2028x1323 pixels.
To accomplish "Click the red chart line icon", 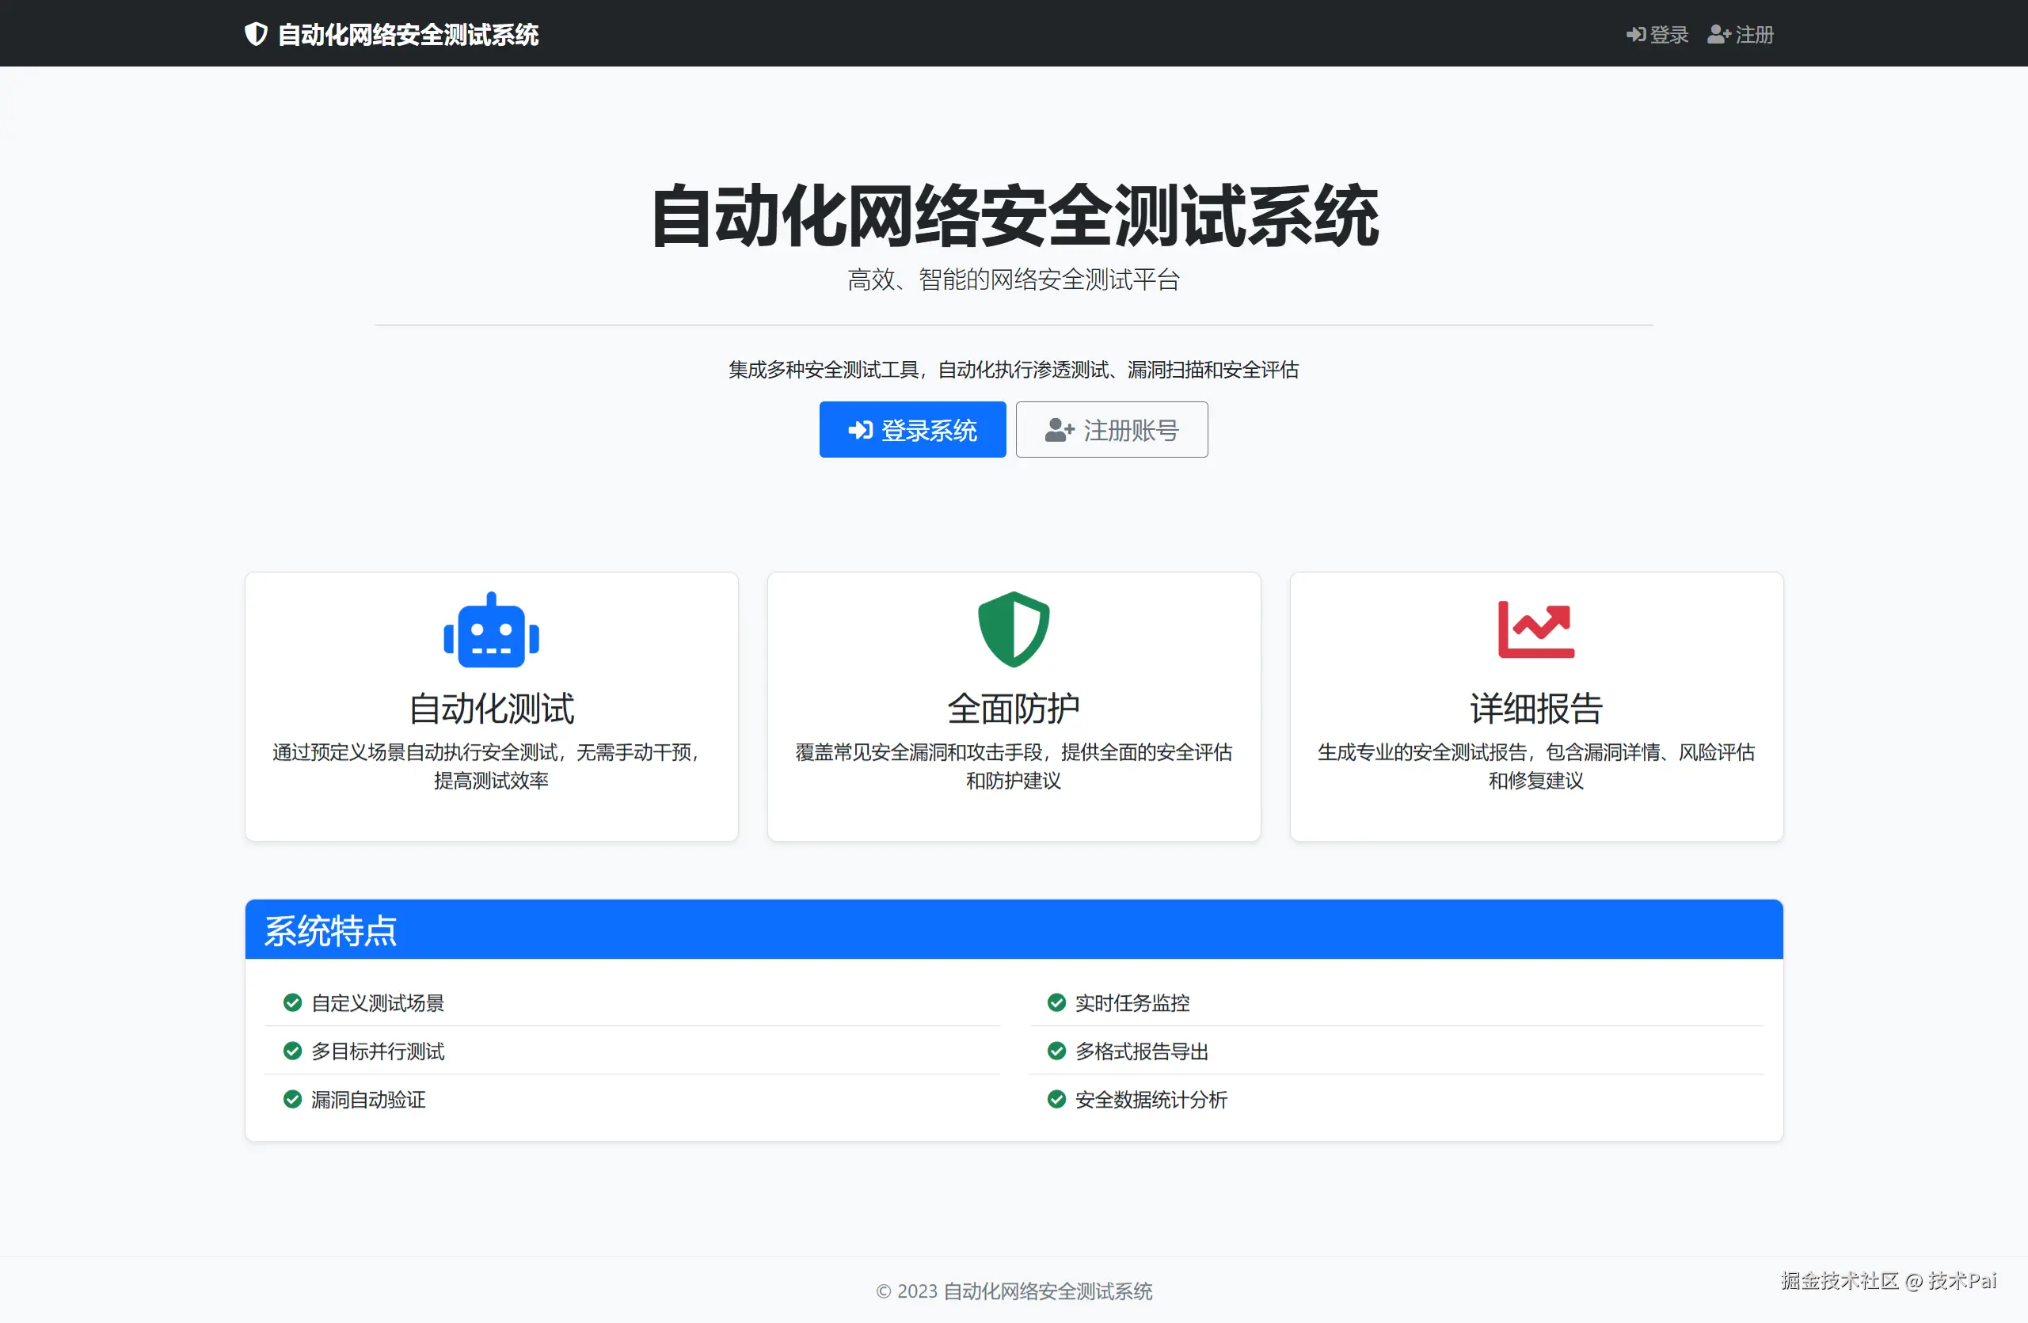I will (1535, 629).
